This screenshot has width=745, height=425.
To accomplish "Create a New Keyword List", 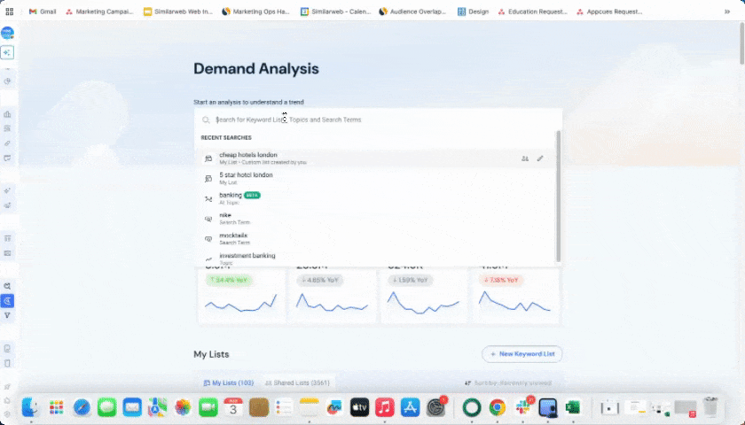I will (x=521, y=354).
